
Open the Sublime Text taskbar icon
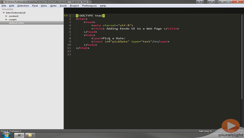pyautogui.click(x=19, y=135)
